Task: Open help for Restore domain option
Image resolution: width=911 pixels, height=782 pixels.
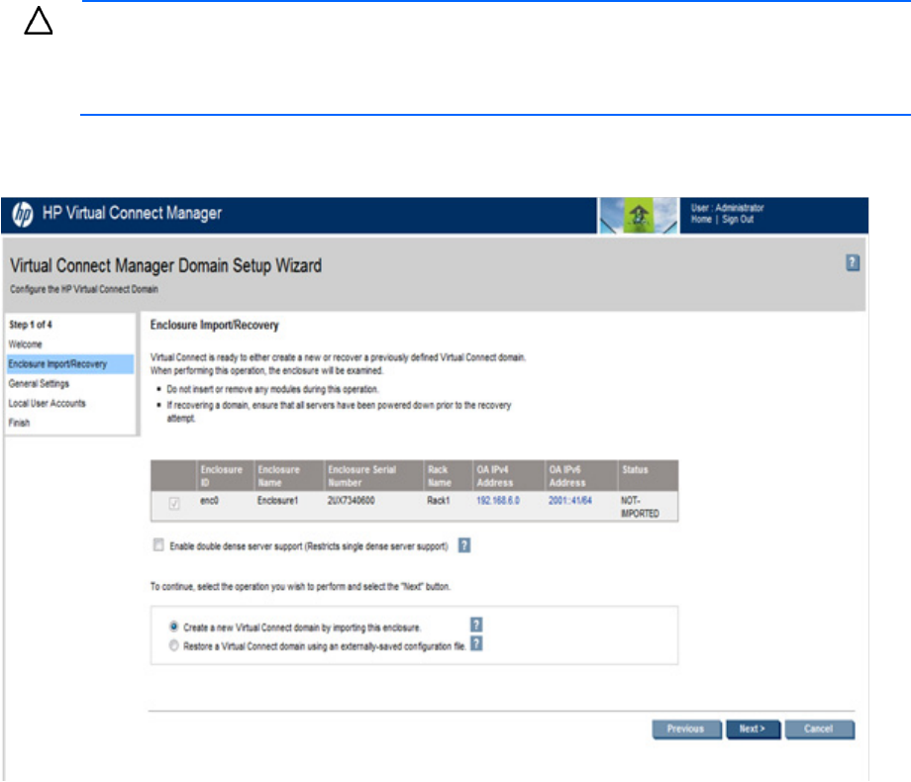Action: (x=476, y=643)
